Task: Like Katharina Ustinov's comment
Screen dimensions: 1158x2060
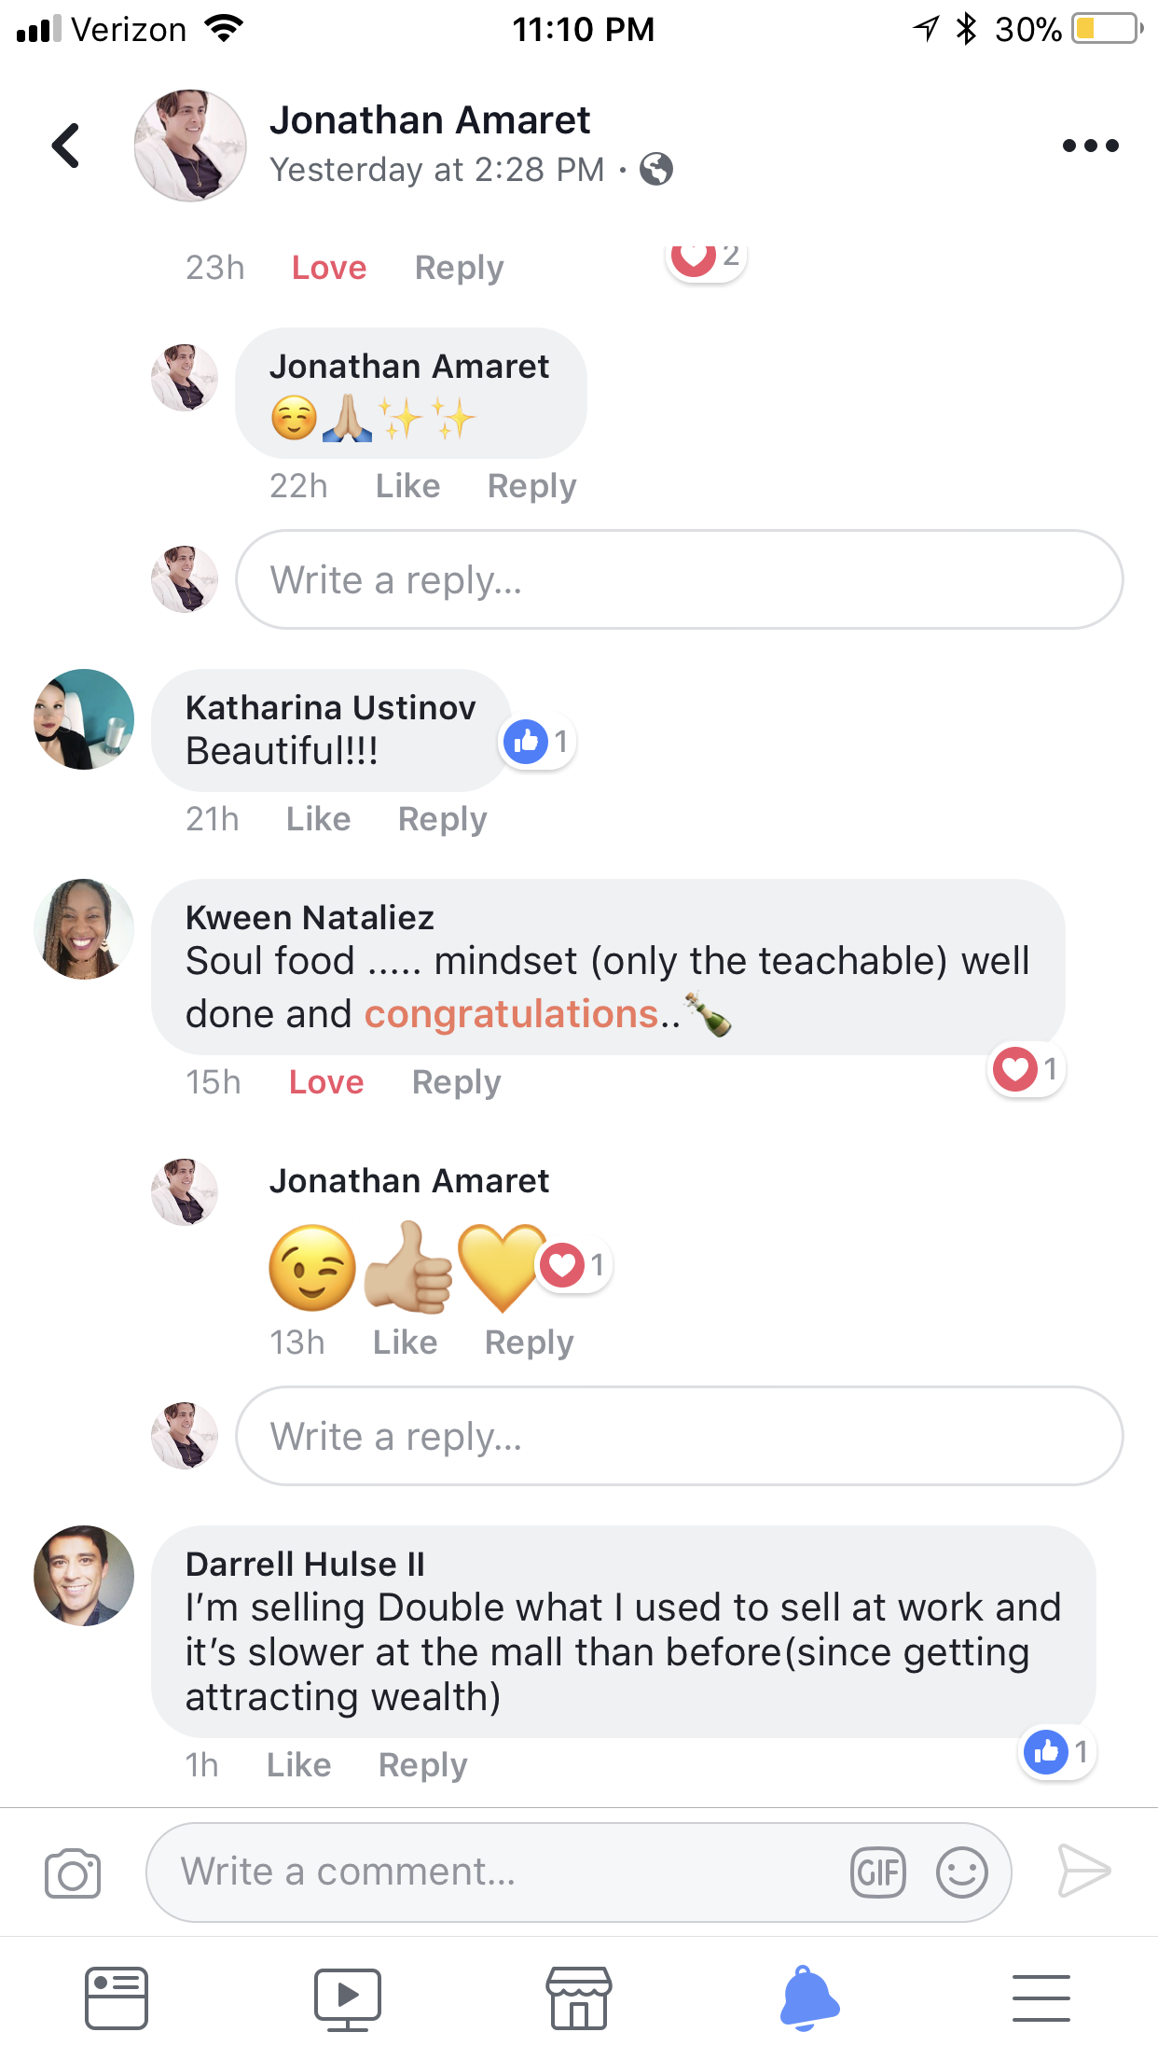Action: coord(318,819)
